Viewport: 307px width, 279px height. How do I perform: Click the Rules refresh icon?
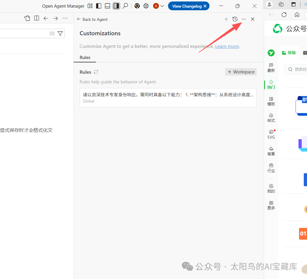coord(96,72)
